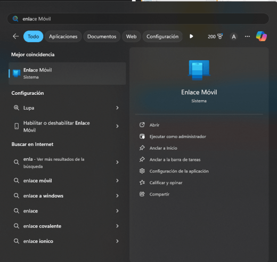Open the 200 rewards points trophy
Screen dimensions: 277x262
pyautogui.click(x=215, y=37)
